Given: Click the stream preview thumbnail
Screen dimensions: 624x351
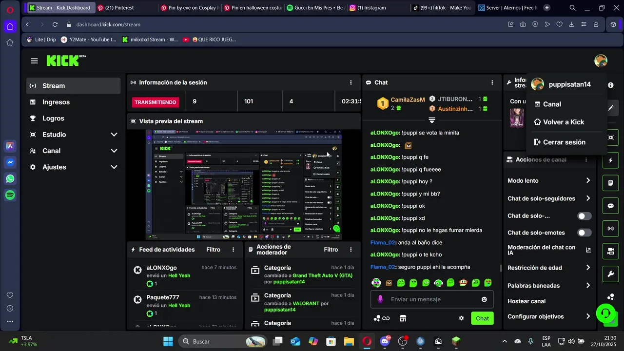Looking at the screenshot, I should (x=244, y=184).
